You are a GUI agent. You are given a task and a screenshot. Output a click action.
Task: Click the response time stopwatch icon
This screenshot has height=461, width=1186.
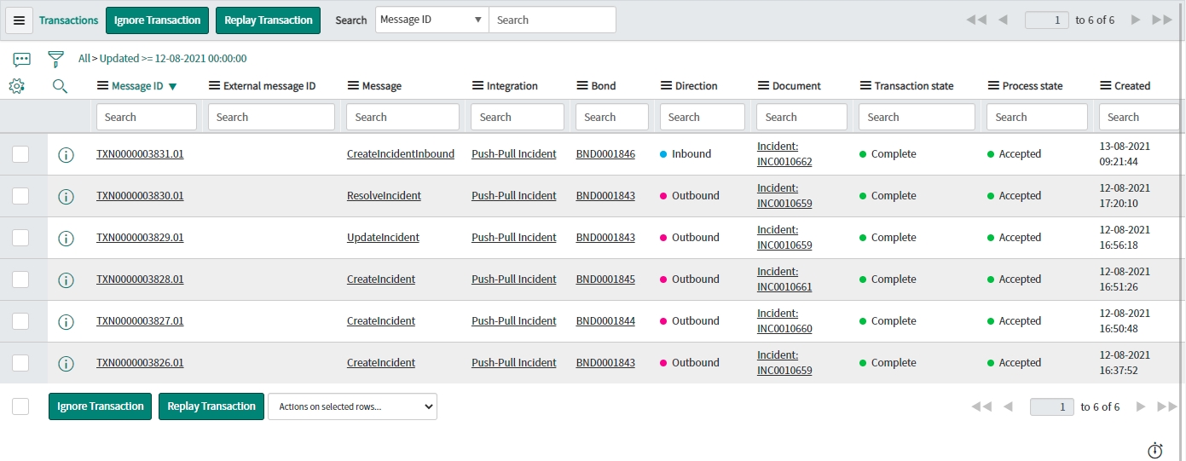pos(1155,450)
